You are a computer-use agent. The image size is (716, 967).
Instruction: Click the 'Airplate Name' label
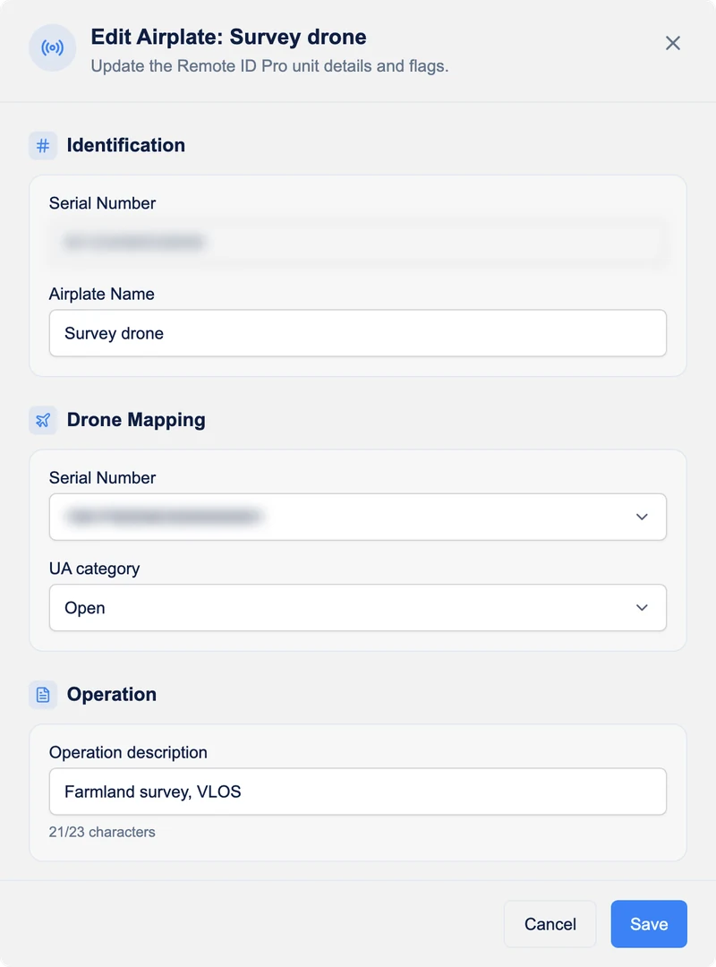click(102, 295)
